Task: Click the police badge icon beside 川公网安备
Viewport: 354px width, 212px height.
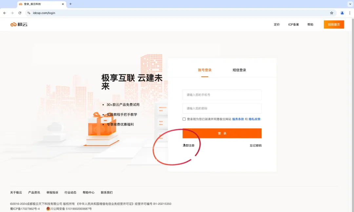Action: (x=48, y=209)
